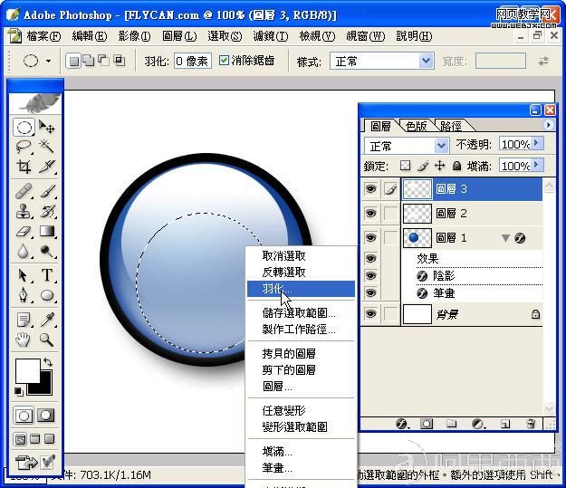The height and width of the screenshot is (488, 566).
Task: Select the Crop tool
Action: [x=24, y=167]
